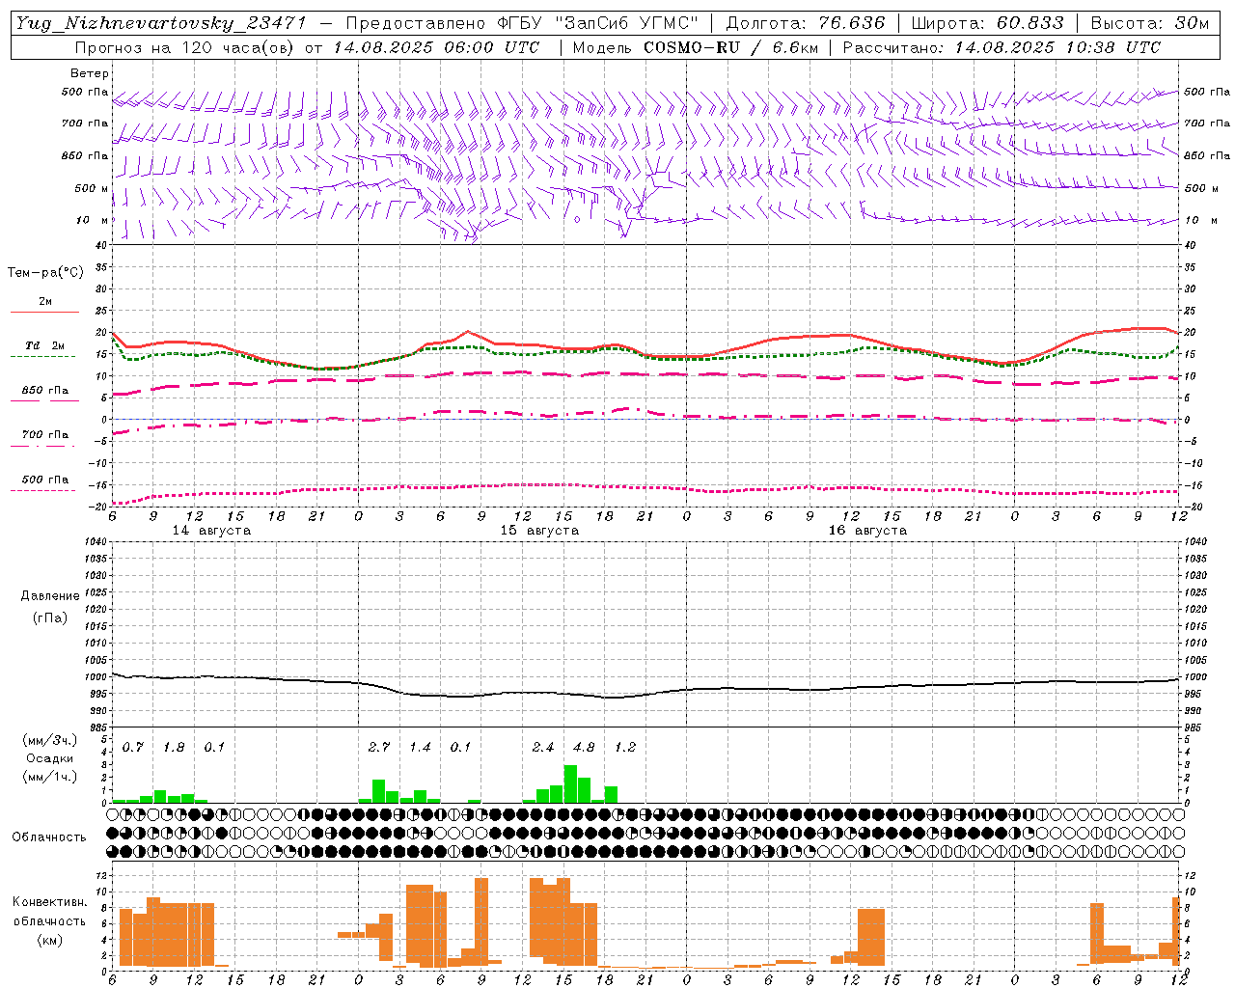Click the (мм/1ч.) precipitation unit label

[50, 777]
